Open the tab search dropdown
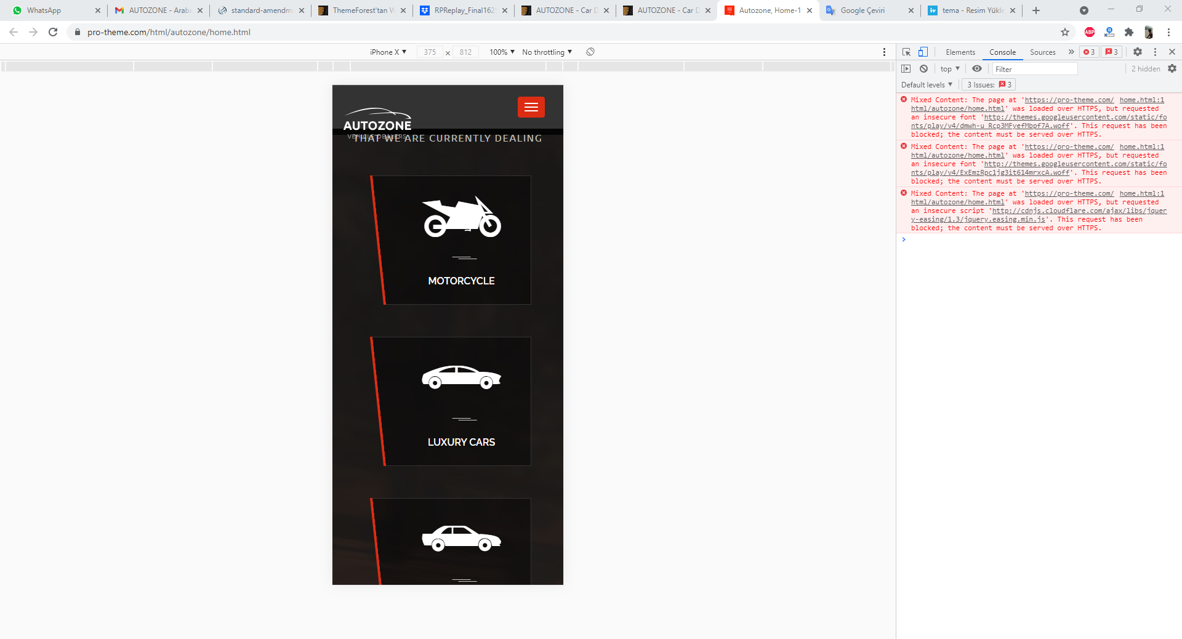The image size is (1182, 639). click(1084, 10)
